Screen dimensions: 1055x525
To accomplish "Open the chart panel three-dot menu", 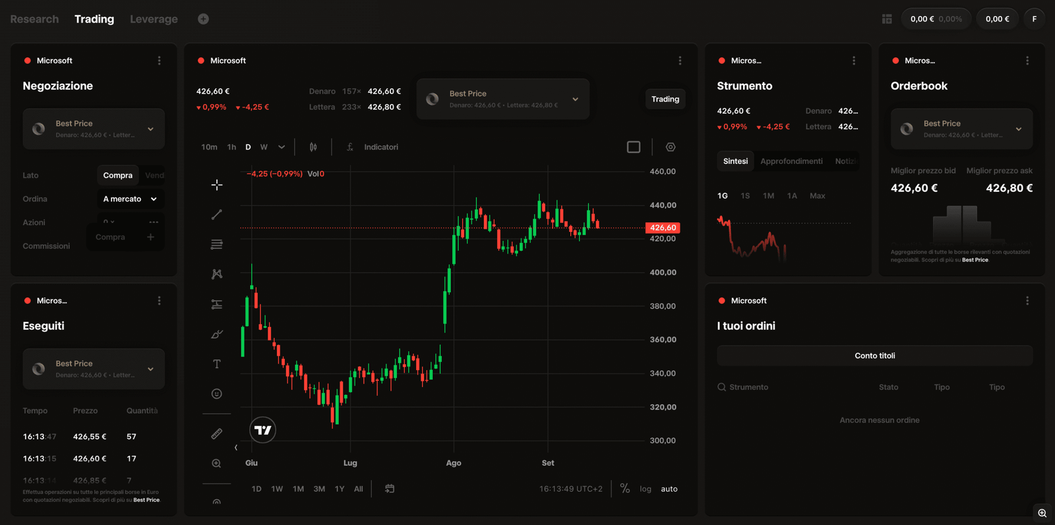I will (680, 61).
